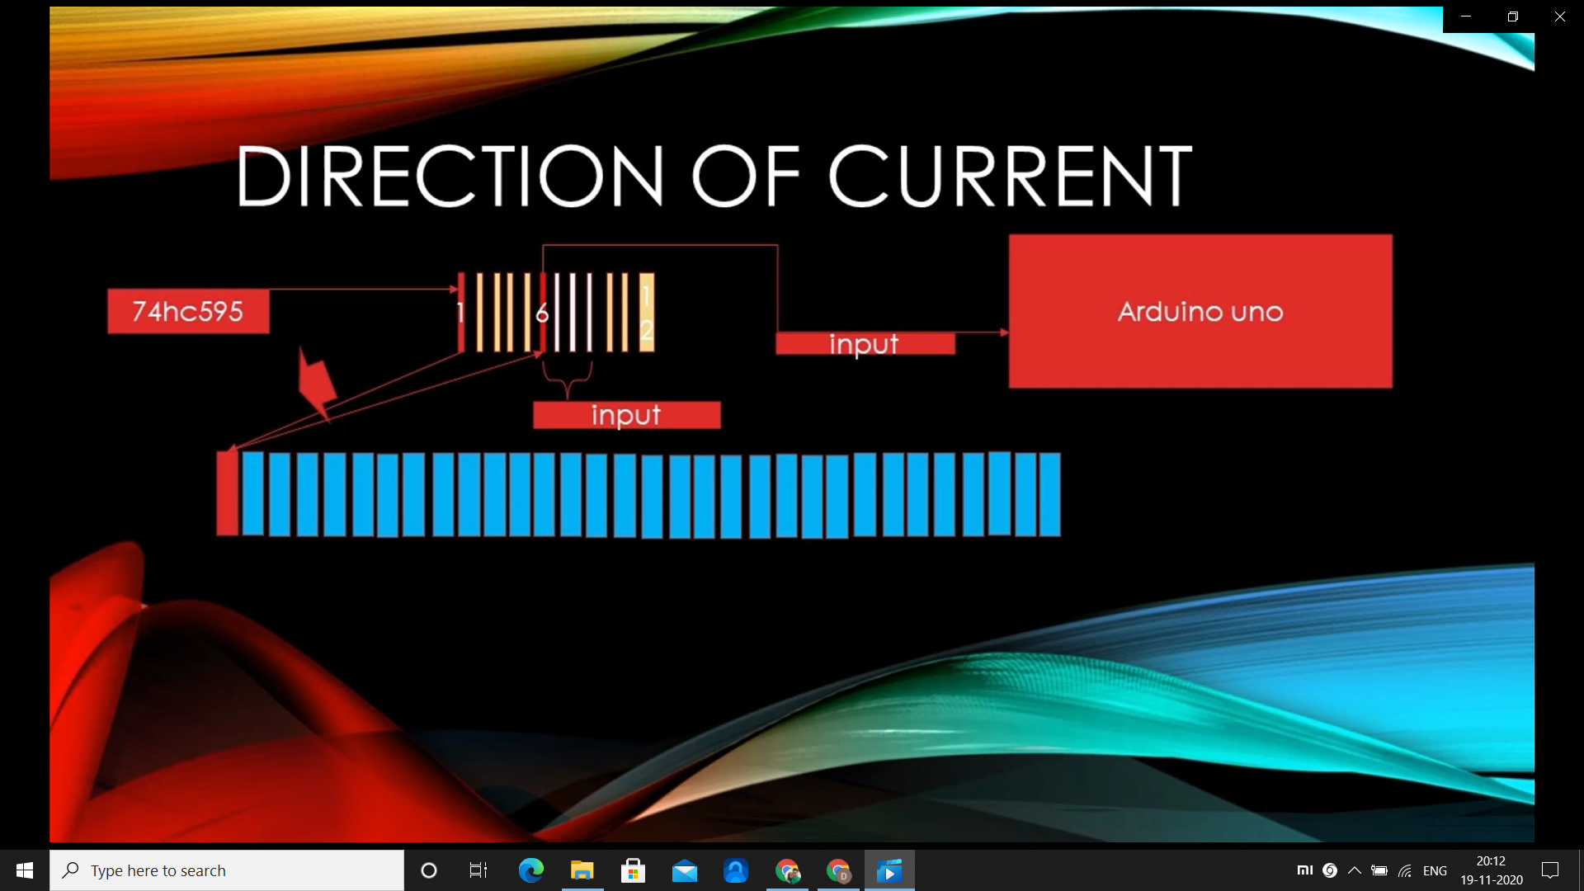Switch the ENG input language

pos(1435,870)
